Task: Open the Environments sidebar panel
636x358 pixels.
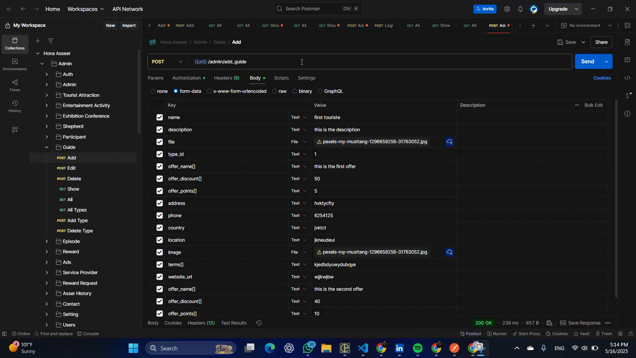Action: pyautogui.click(x=15, y=64)
